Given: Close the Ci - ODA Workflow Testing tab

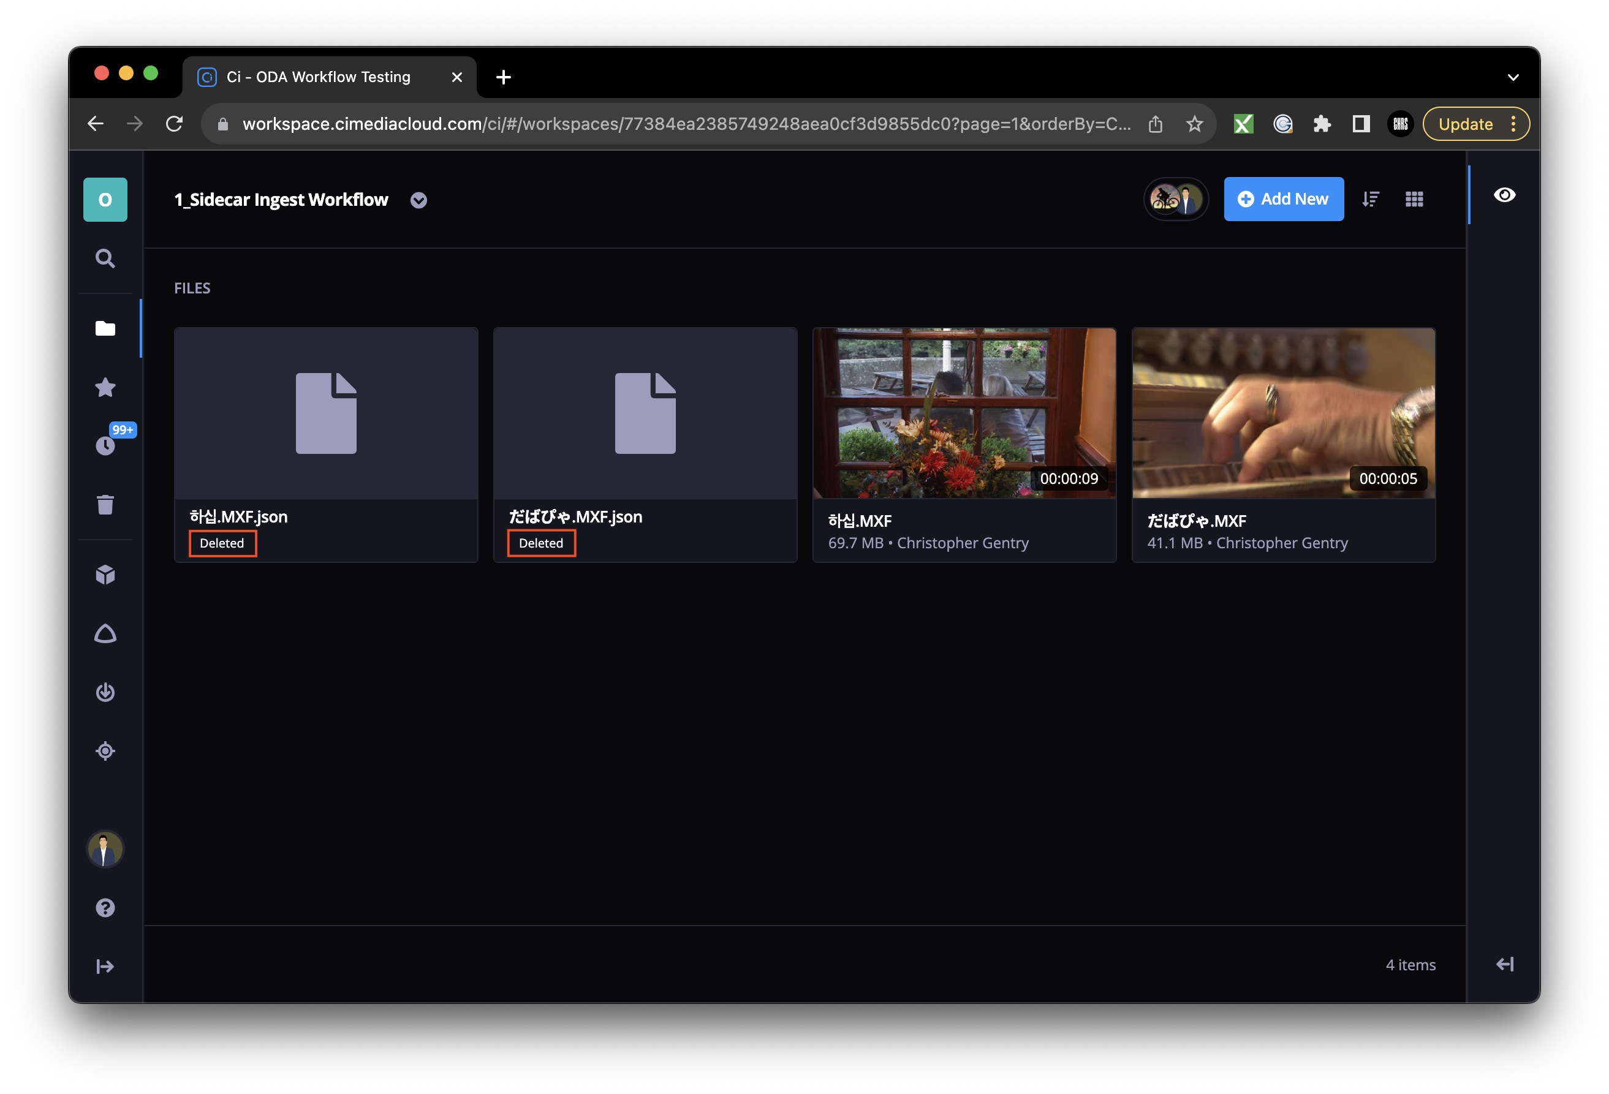Looking at the screenshot, I should (456, 77).
